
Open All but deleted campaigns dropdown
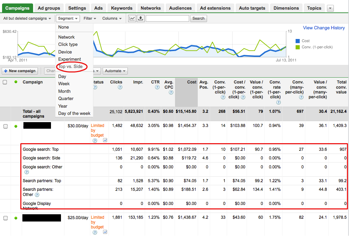(x=27, y=19)
